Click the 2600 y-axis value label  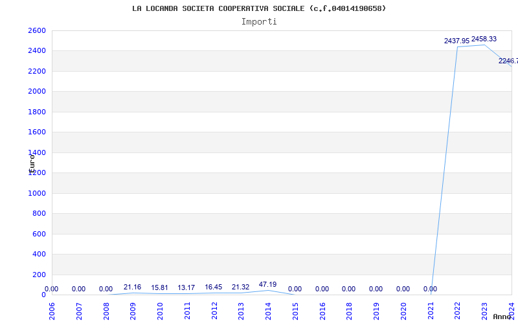point(37,30)
